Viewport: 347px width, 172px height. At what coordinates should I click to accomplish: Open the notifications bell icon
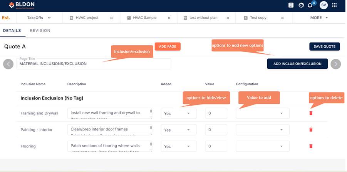pyautogui.click(x=310, y=5)
